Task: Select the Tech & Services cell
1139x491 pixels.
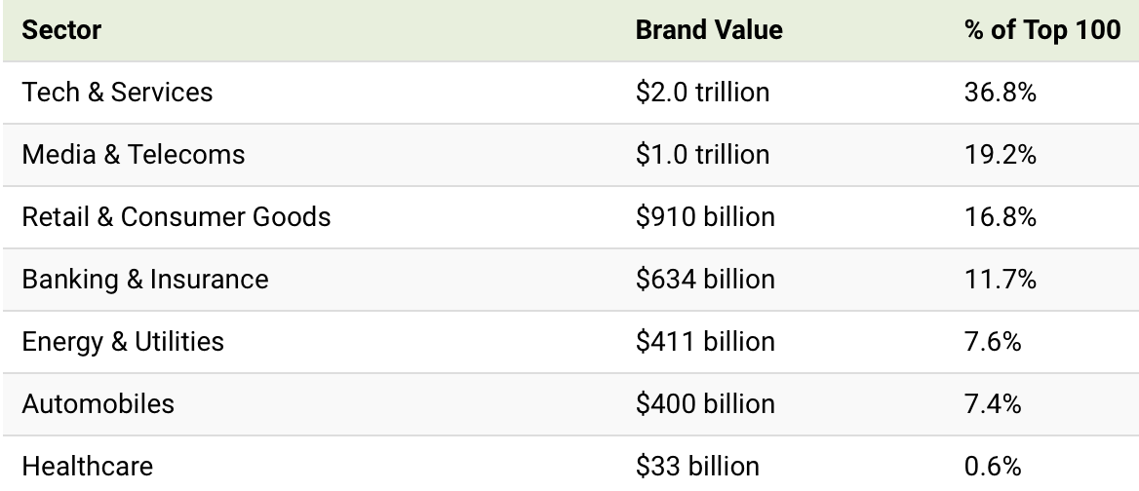Action: [117, 93]
